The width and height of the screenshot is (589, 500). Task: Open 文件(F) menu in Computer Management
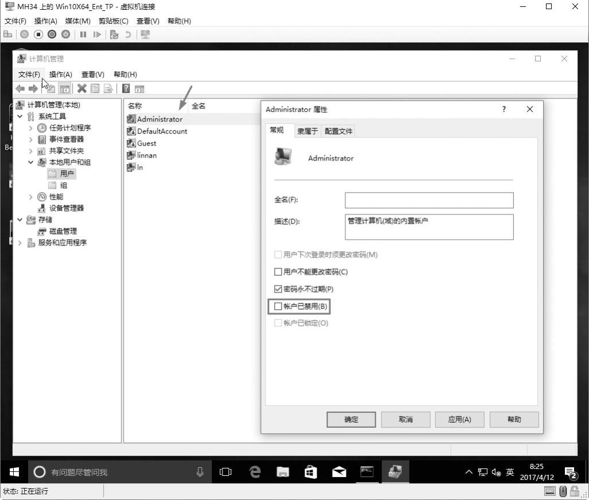tap(29, 75)
